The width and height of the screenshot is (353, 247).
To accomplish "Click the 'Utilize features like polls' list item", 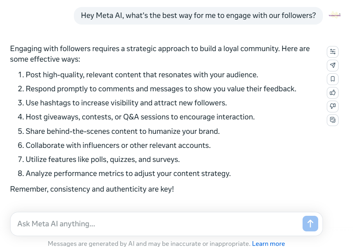I will point(103,160).
